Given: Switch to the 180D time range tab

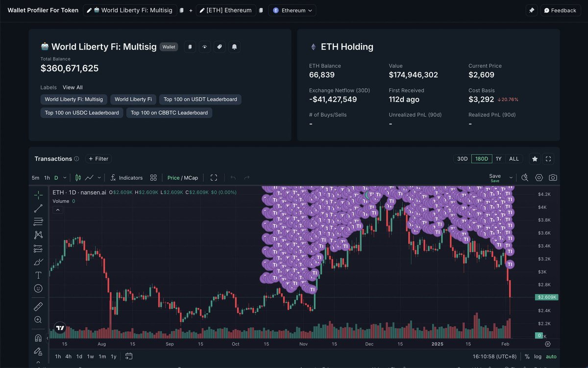Looking at the screenshot, I should tap(482, 159).
